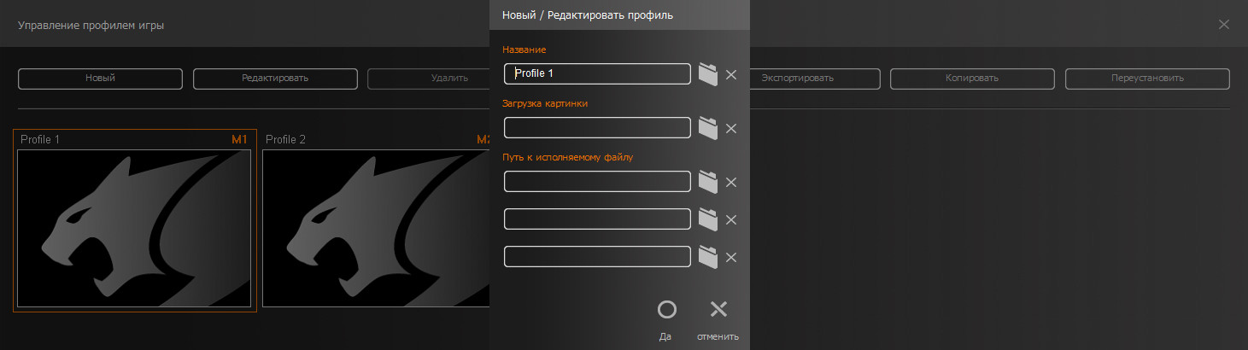Focus first Путь к исполняемому файлу input

597,182
